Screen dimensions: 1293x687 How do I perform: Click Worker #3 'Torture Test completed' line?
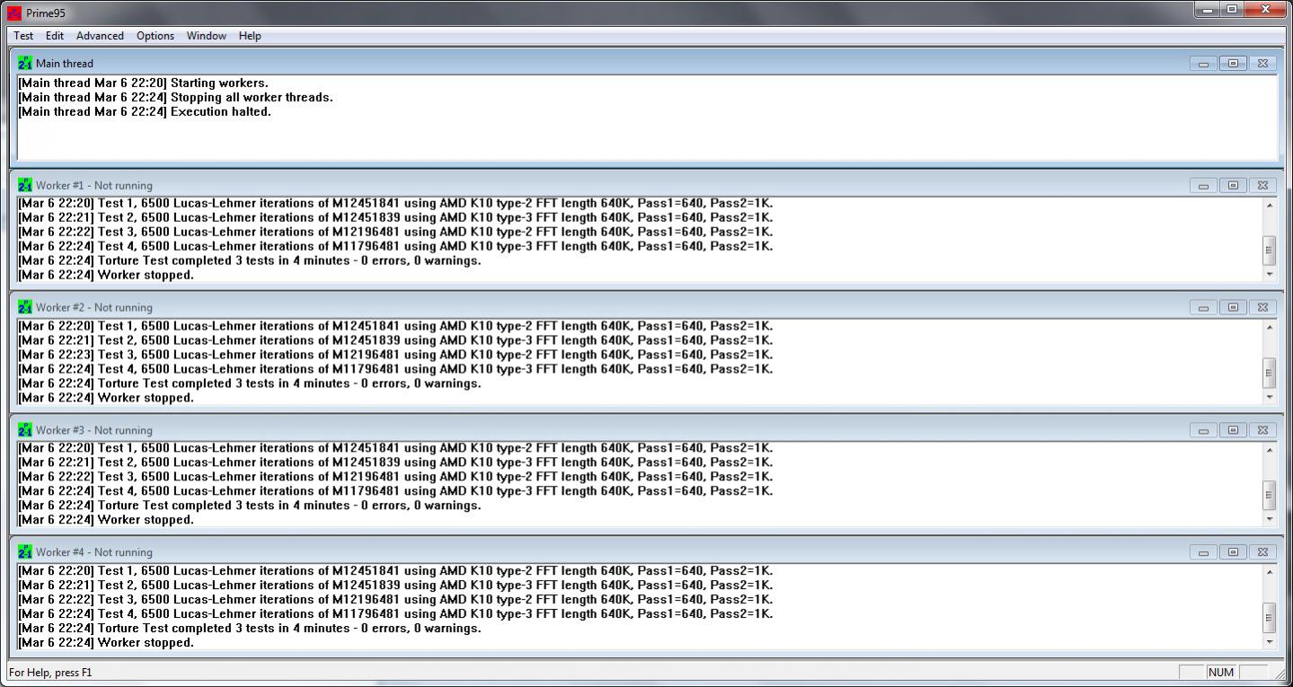(250, 505)
